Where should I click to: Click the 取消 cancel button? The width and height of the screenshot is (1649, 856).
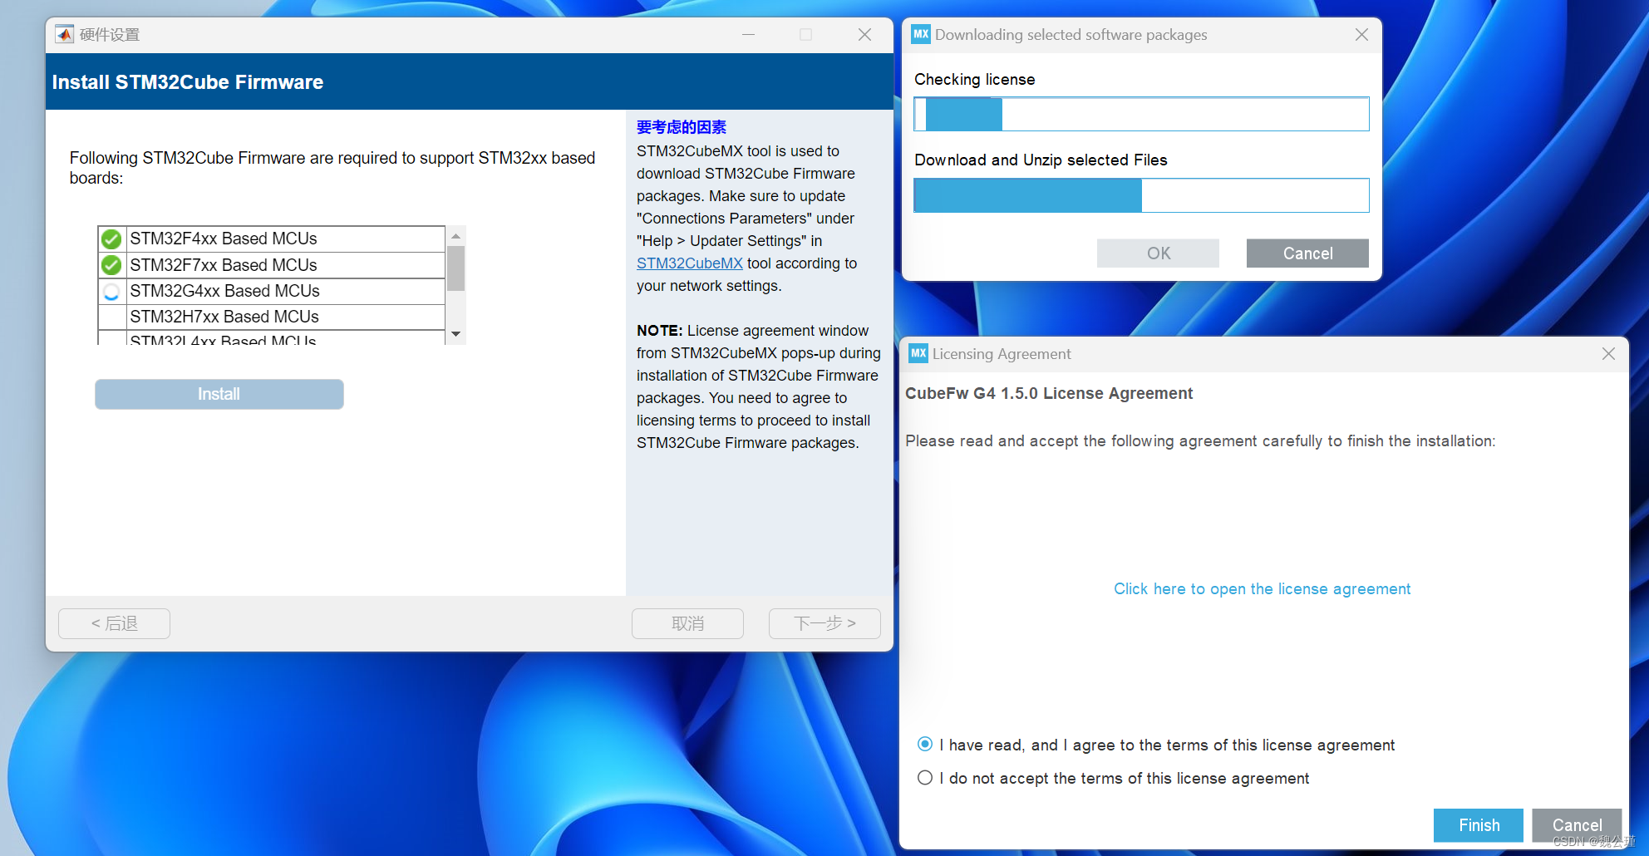687,623
